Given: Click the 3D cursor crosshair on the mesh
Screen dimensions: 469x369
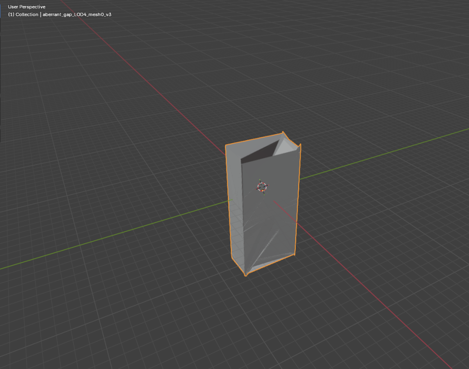Looking at the screenshot, I should click(262, 187).
